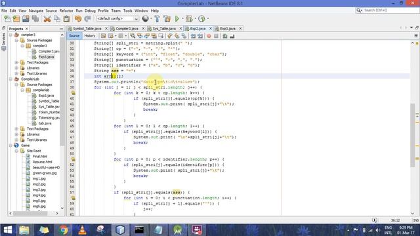Toggle Rectangular Selection in editor toolbar
420x236 pixels.
click(161, 36)
